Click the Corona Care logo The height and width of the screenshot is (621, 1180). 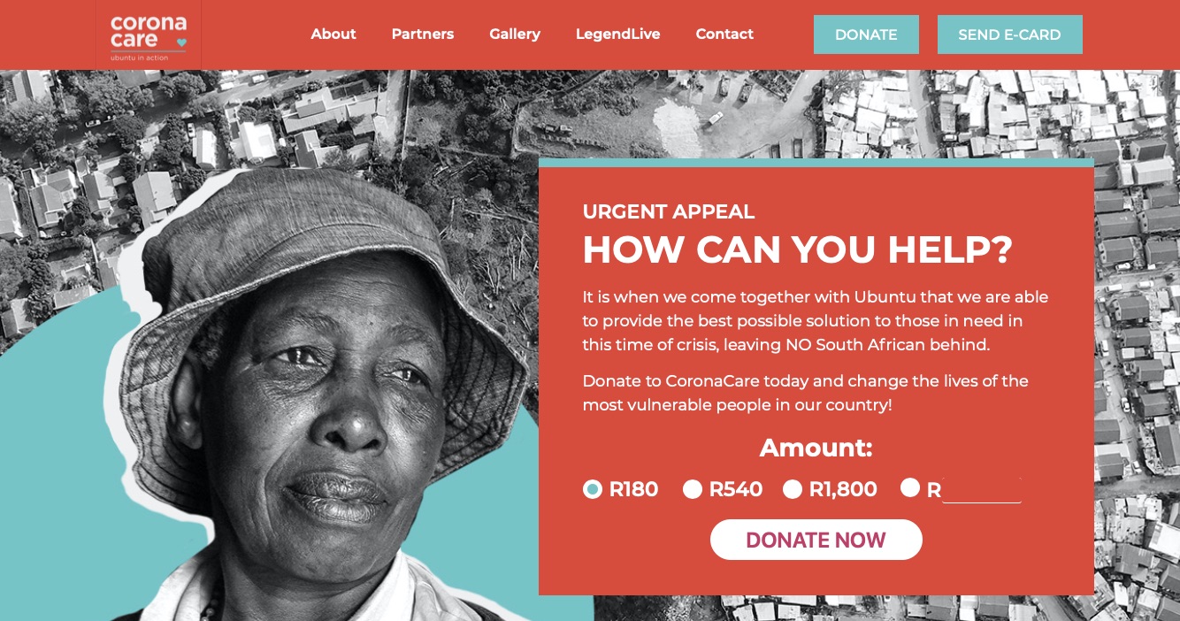coord(149,35)
